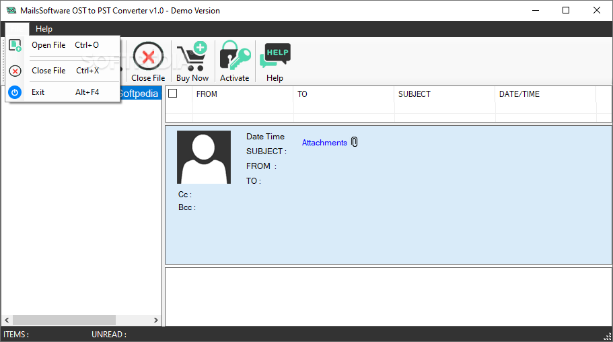The width and height of the screenshot is (613, 342).
Task: Click the contact avatar picture
Action: pos(204,157)
